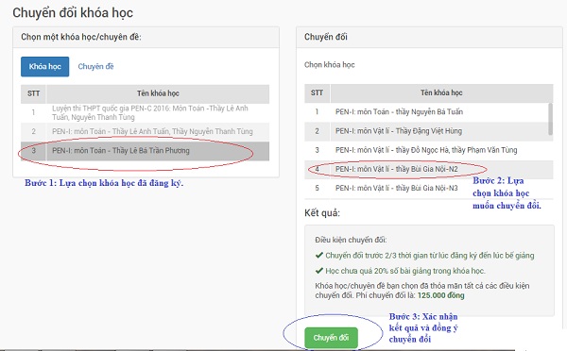
Task: Click the course list scrollbar in Chuyển đổi panel
Action: pos(550,119)
